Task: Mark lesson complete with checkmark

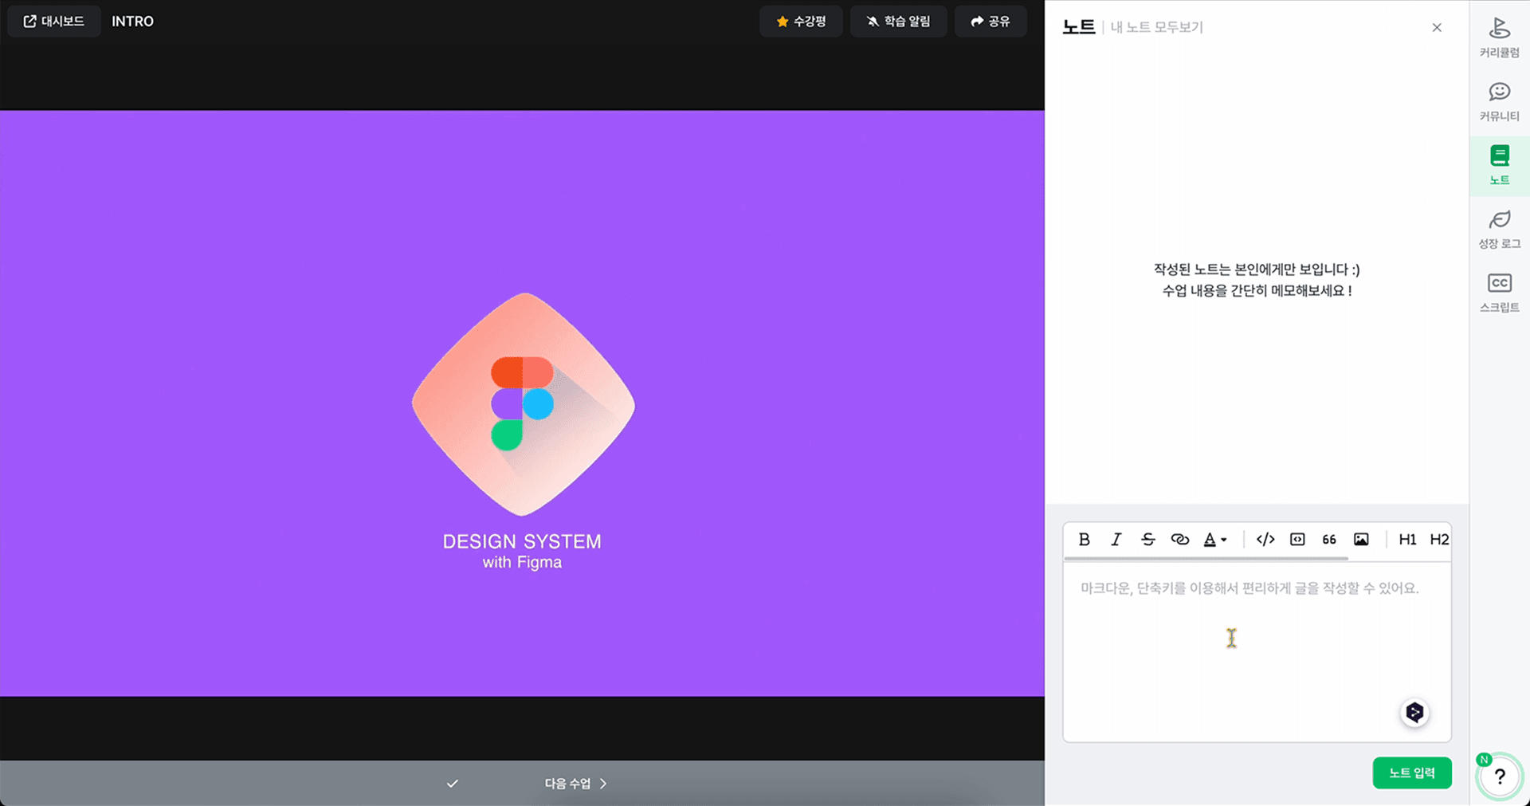Action: [x=452, y=784]
